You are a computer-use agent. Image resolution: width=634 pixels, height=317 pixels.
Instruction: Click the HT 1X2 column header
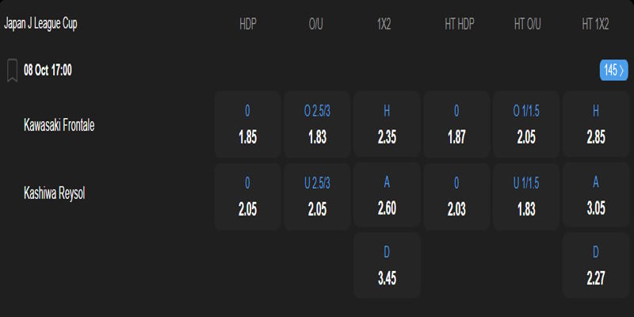point(595,24)
